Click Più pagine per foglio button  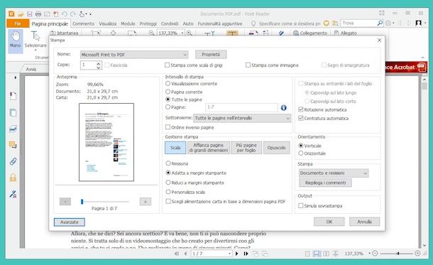[x=246, y=148]
